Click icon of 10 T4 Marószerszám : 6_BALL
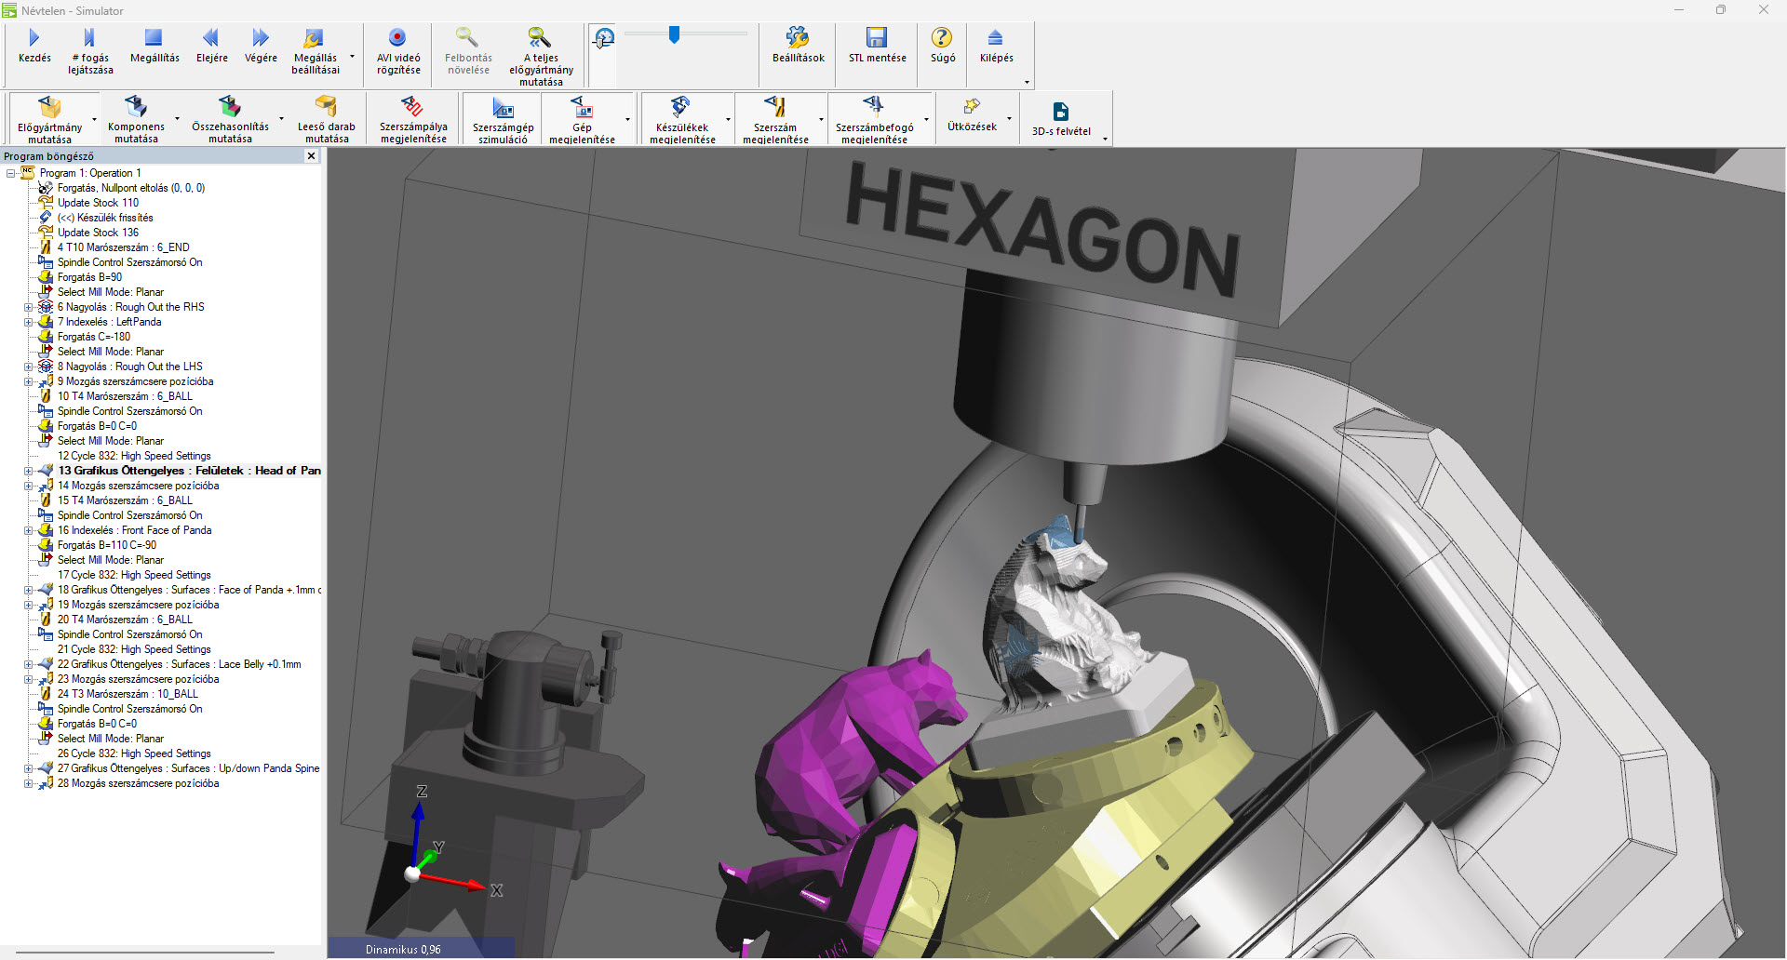 [46, 396]
